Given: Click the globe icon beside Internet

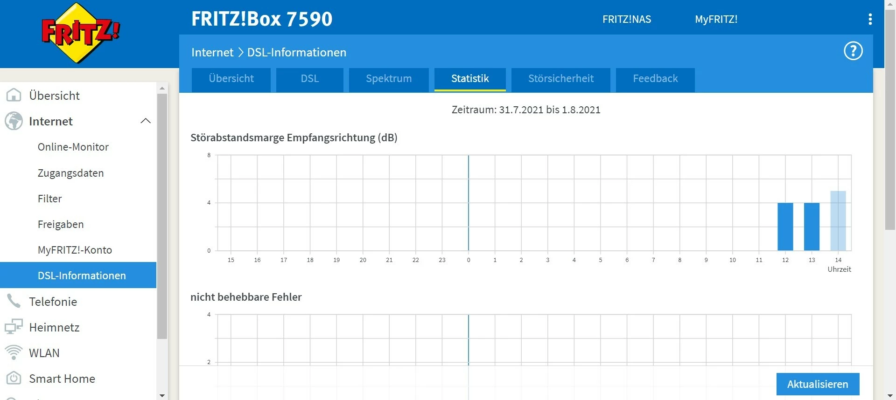Looking at the screenshot, I should [14, 121].
